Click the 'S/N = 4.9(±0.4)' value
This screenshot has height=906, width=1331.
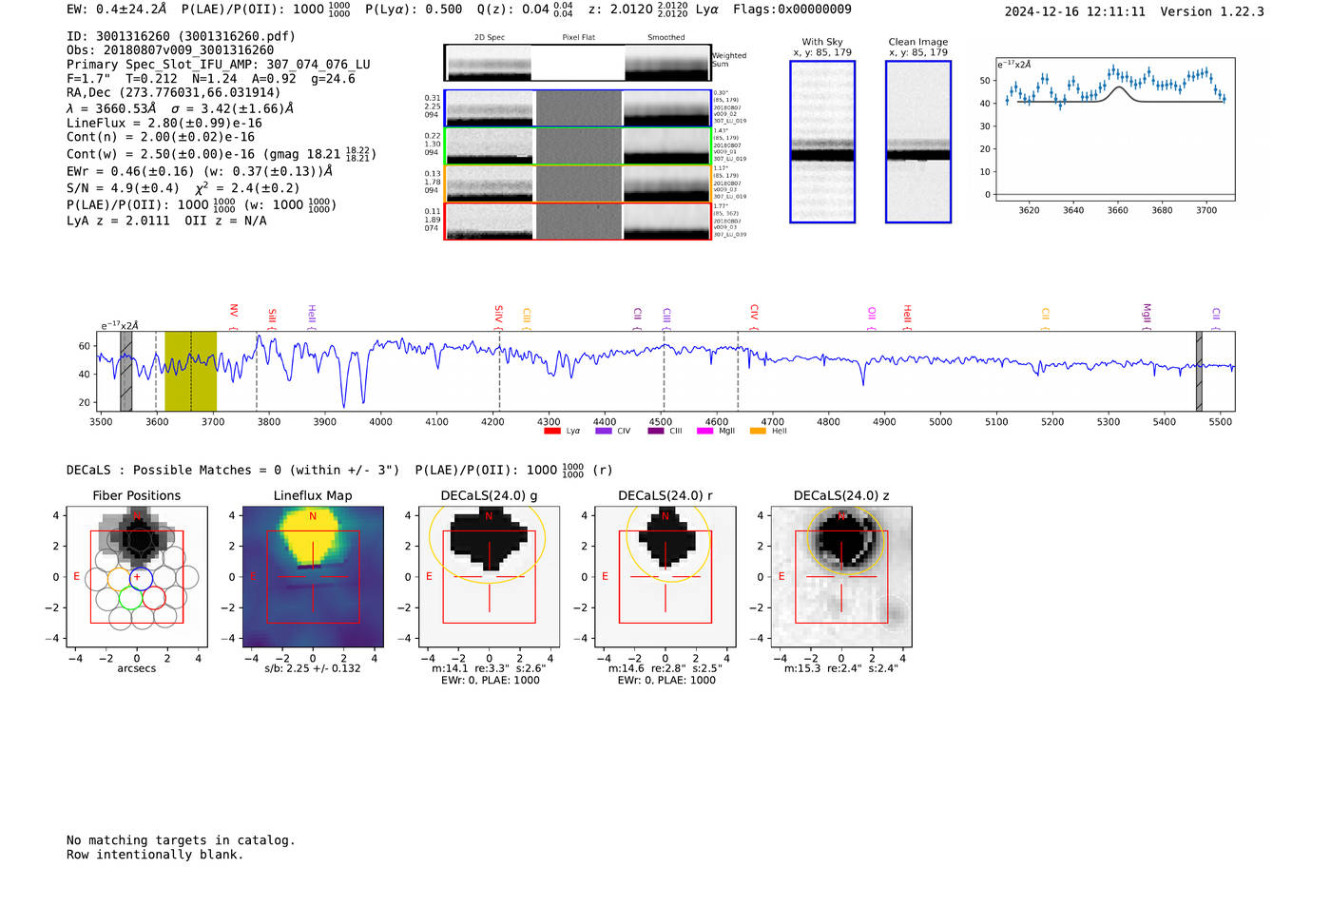click(123, 188)
